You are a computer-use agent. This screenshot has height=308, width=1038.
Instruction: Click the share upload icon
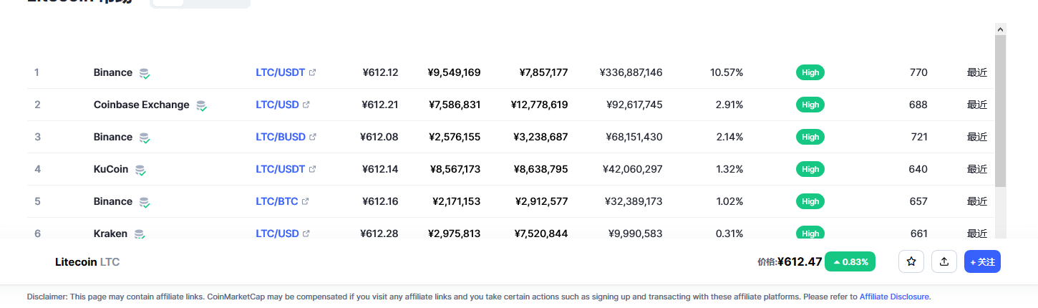tap(944, 262)
